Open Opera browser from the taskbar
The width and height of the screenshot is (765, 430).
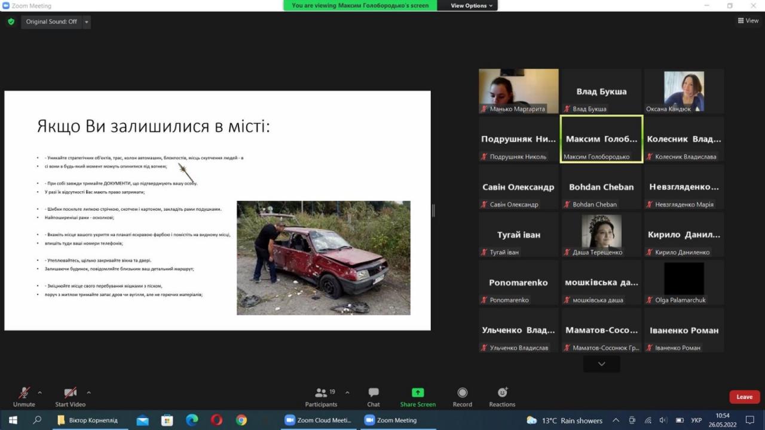(216, 420)
